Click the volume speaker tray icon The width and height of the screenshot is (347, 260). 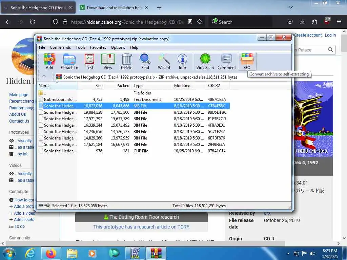[x=313, y=254]
